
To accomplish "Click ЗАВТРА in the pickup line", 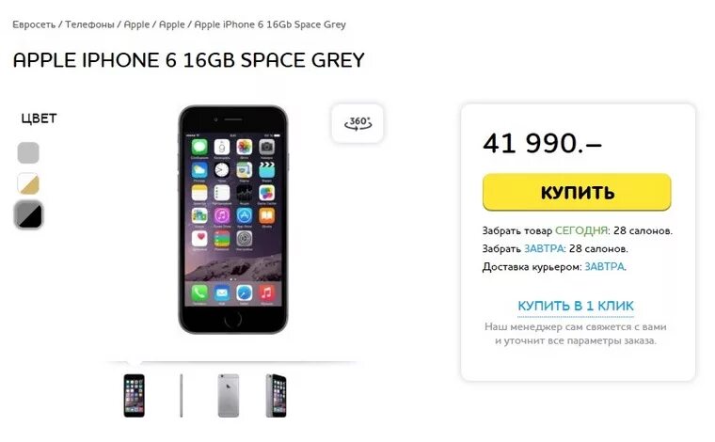I will [x=544, y=249].
